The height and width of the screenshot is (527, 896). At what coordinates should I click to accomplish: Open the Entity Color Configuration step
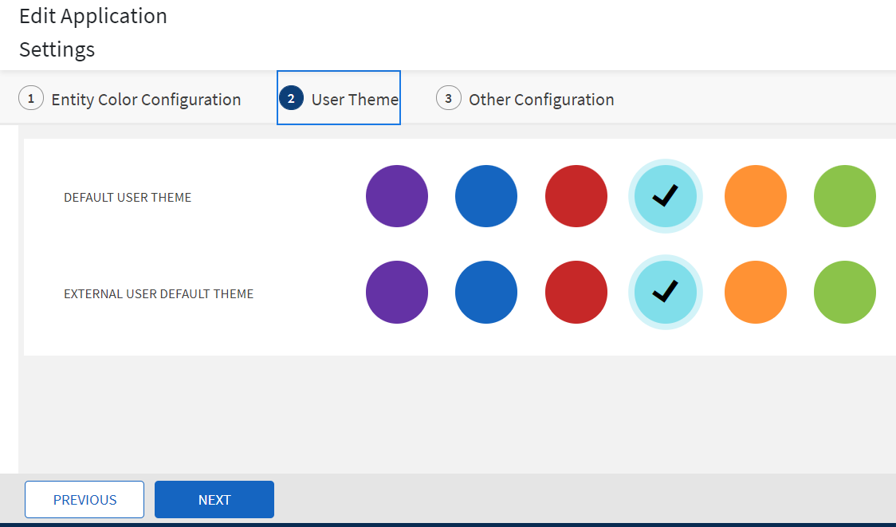[x=146, y=100]
